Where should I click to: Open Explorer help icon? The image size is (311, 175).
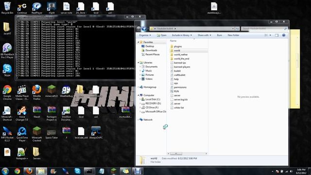point(284,35)
